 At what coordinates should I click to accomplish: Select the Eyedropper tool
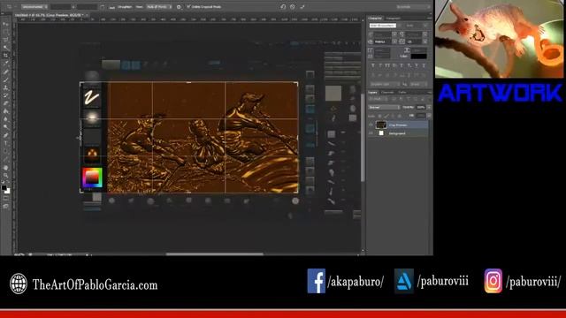tap(5, 64)
